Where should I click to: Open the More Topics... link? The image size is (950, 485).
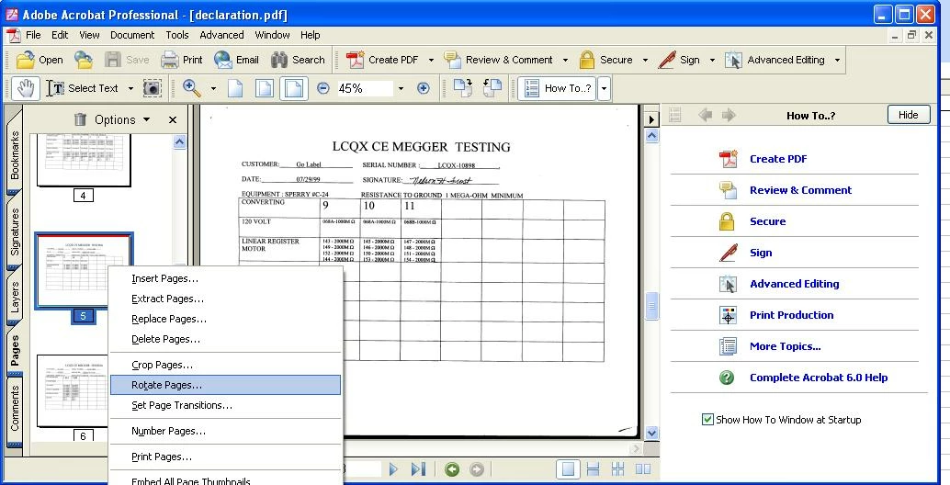point(786,346)
